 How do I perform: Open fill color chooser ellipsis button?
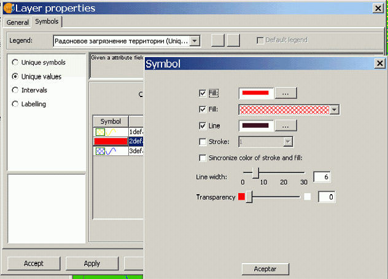tap(286, 93)
